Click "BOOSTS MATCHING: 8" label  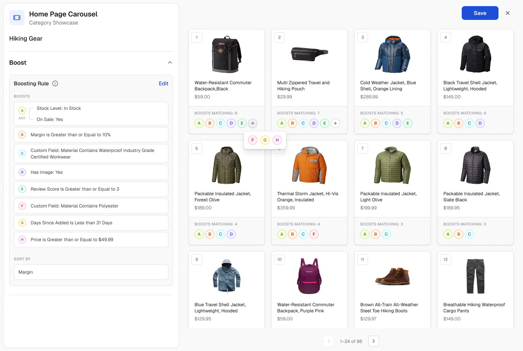click(x=216, y=113)
